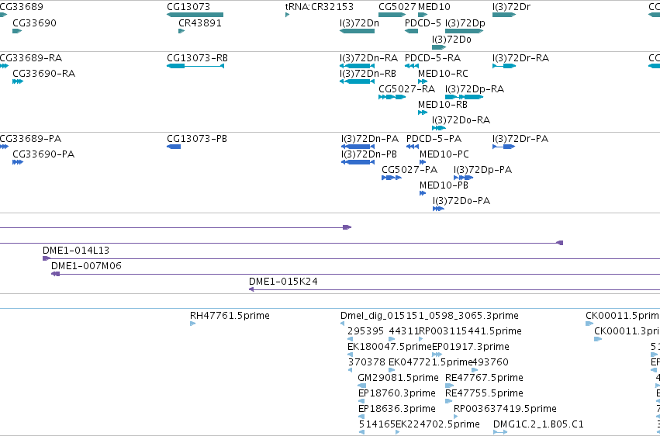660x436 pixels.
Task: Select the EK180047.5prime EST label
Action: tap(390, 348)
